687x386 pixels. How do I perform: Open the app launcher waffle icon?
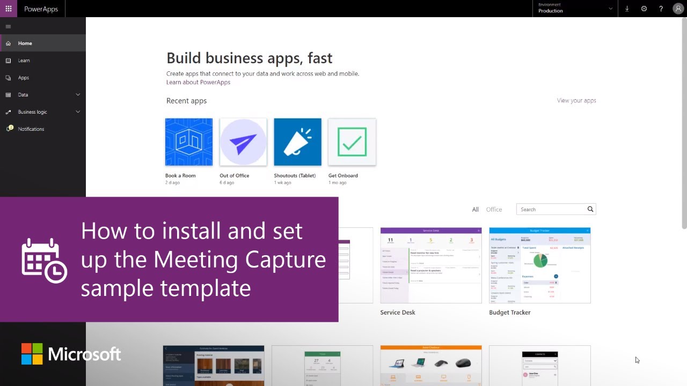[x=9, y=9]
